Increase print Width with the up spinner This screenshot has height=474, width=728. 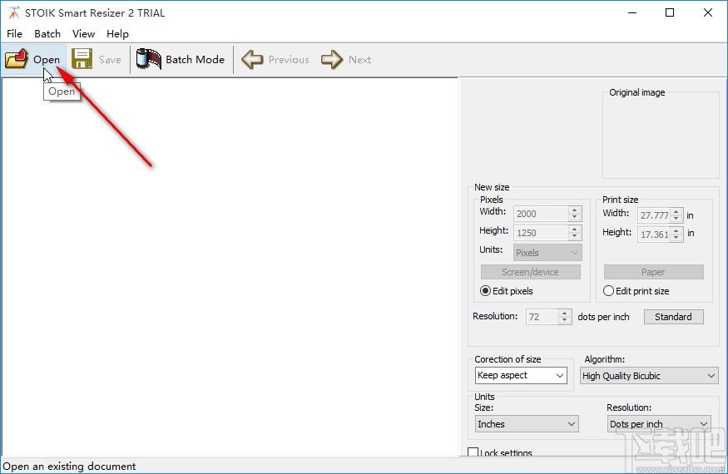point(677,212)
